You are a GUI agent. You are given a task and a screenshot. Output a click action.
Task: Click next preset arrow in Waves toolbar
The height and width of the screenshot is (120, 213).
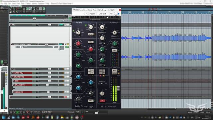pyautogui.click(x=92, y=17)
